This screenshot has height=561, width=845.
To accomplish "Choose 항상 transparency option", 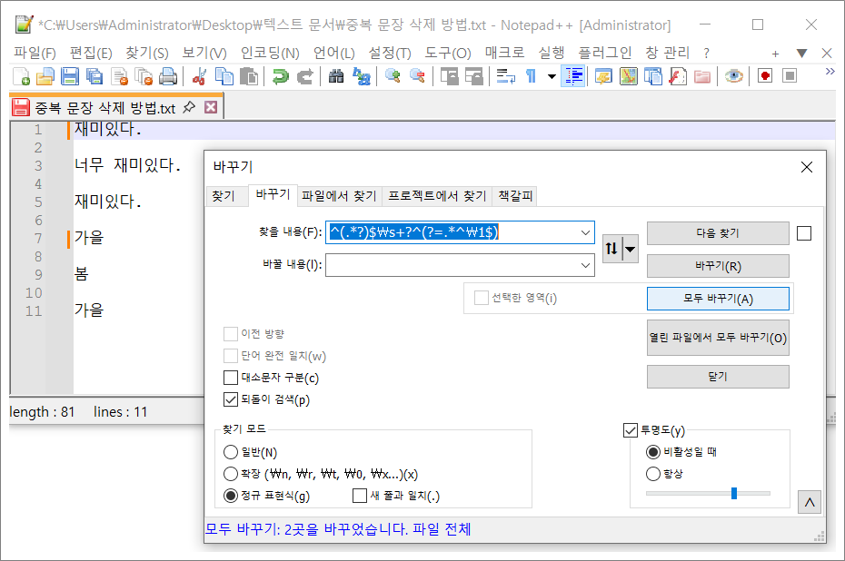I will [x=653, y=474].
